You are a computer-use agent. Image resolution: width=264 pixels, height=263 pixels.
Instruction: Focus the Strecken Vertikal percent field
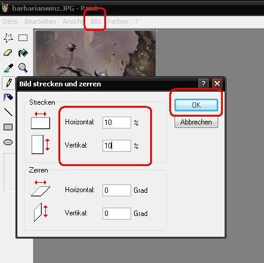point(117,146)
